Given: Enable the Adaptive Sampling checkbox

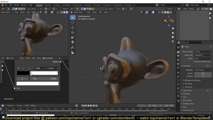Looking at the screenshot, I should pos(186,80).
